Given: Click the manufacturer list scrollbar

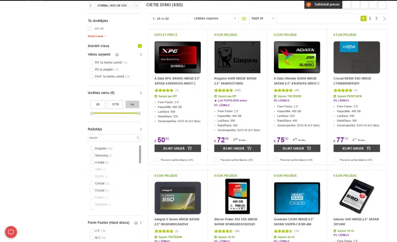Looking at the screenshot, I should click(140, 154).
